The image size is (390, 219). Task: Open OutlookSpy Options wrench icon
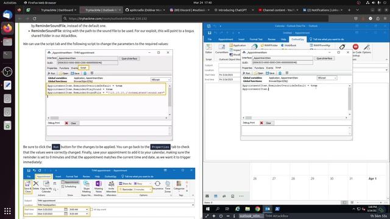tap(367, 49)
